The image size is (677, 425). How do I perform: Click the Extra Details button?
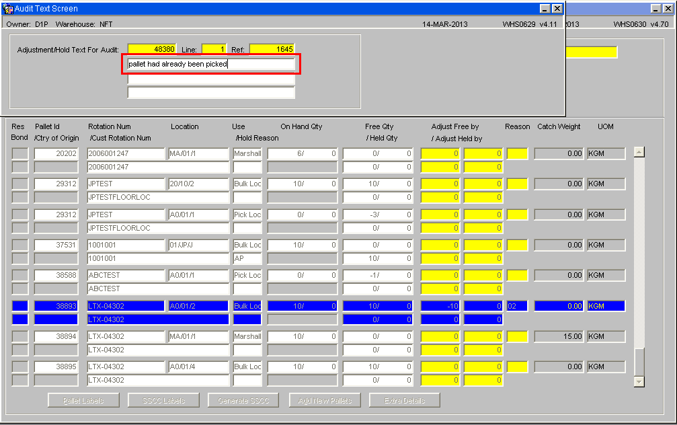(x=405, y=400)
